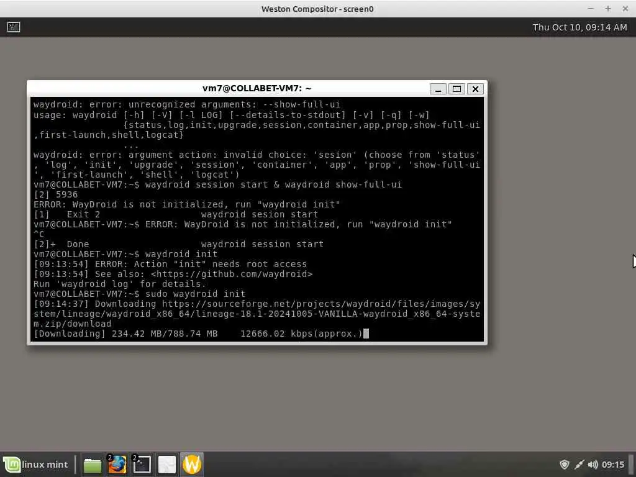
Task: Click the download progress '234.42 MB/788.74 MB' text
Action: pyautogui.click(x=165, y=334)
